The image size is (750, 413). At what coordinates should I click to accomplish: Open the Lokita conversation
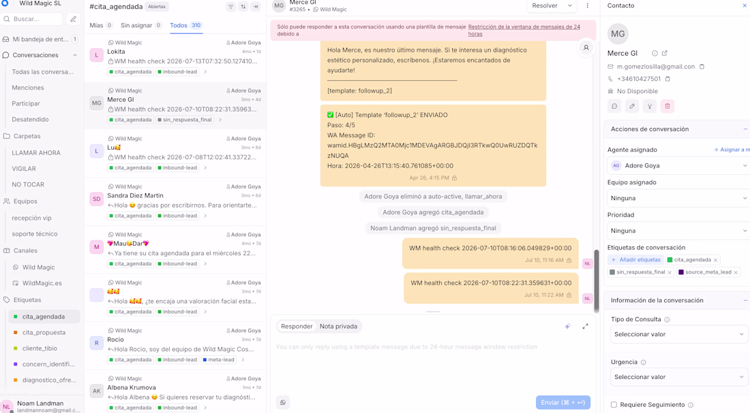pyautogui.click(x=175, y=57)
